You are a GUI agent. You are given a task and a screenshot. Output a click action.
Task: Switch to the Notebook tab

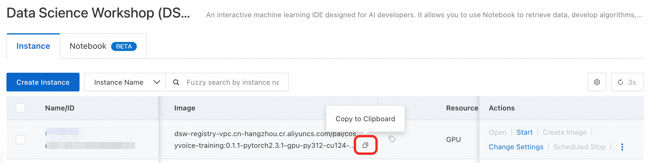88,46
